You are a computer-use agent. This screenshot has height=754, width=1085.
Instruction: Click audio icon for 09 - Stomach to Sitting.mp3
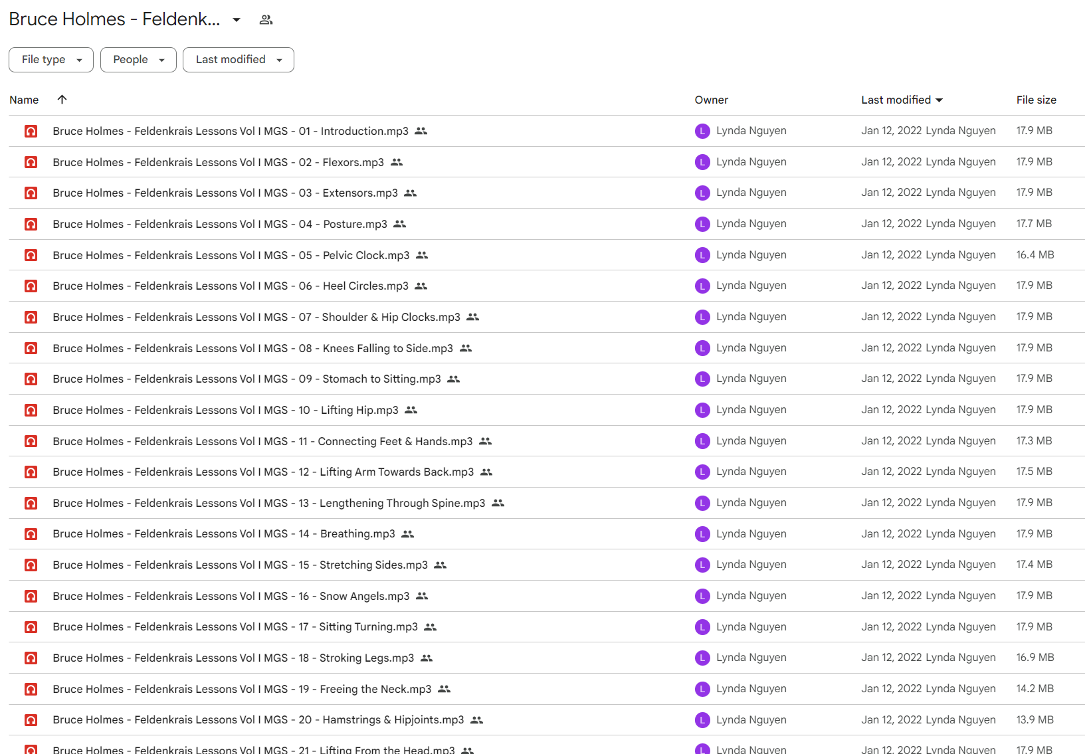31,379
